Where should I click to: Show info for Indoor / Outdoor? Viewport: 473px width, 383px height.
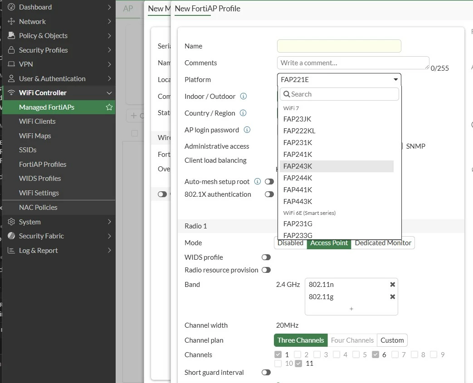tap(243, 96)
